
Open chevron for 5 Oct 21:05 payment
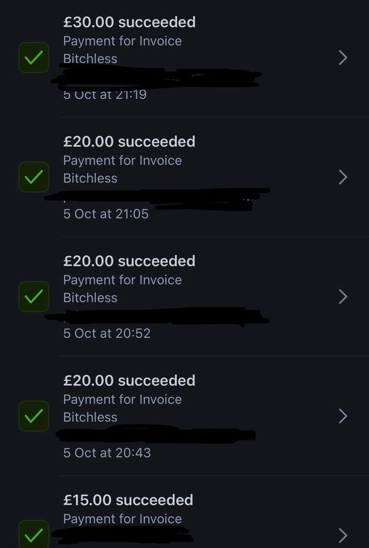click(343, 177)
